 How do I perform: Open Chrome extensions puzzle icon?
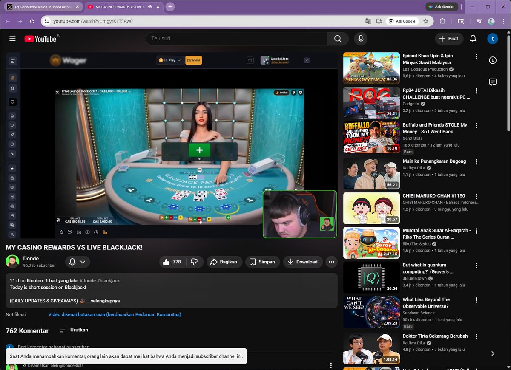(442, 21)
